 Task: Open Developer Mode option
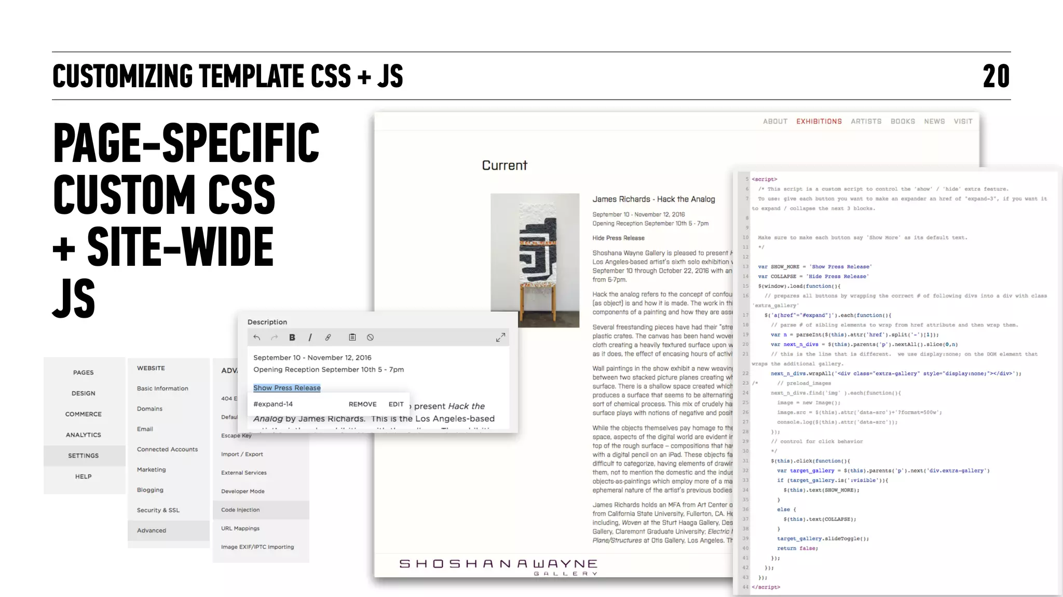coord(243,491)
